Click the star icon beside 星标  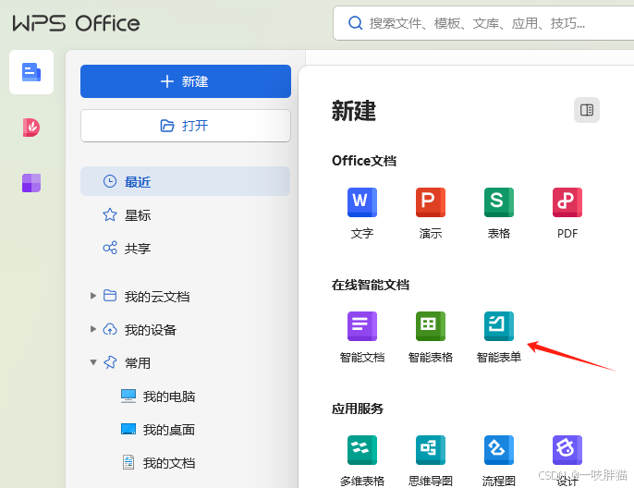pyautogui.click(x=110, y=214)
